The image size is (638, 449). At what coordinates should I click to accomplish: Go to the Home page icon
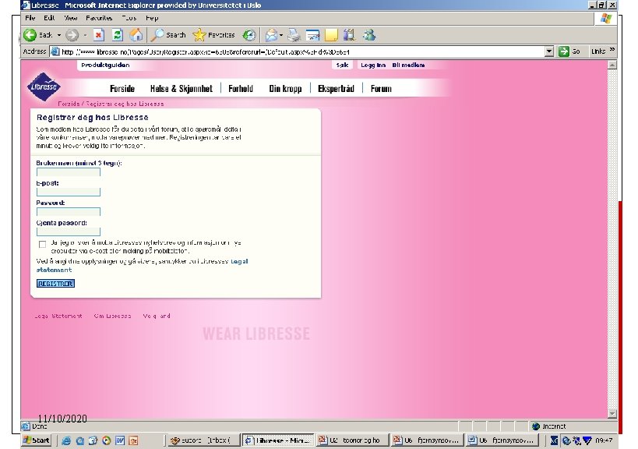(x=136, y=35)
